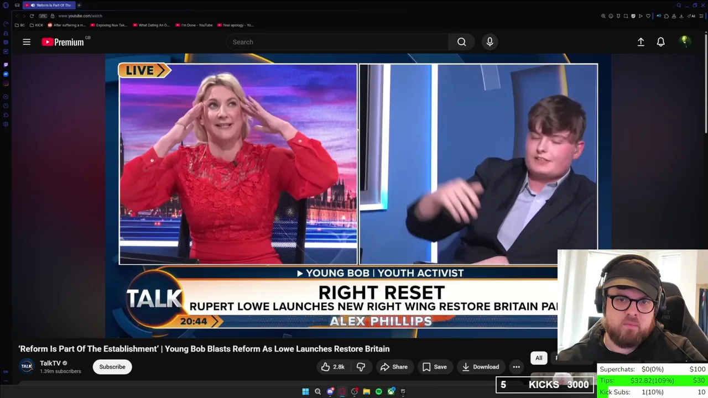Open YouTube notifications bell

tap(660, 42)
